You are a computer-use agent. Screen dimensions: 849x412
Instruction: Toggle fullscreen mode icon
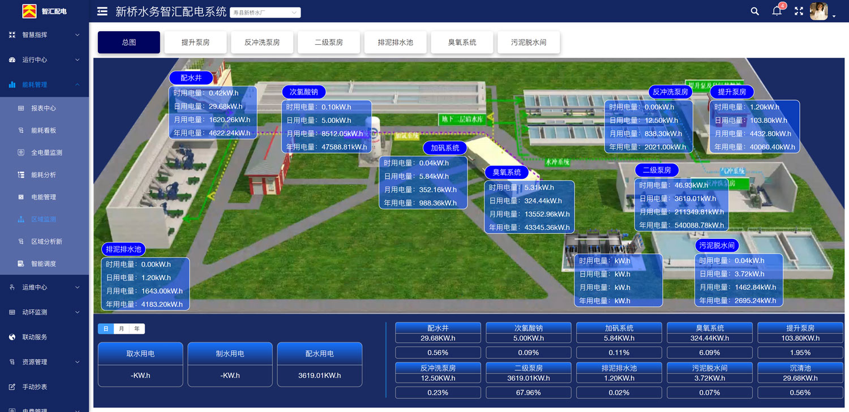pyautogui.click(x=799, y=11)
